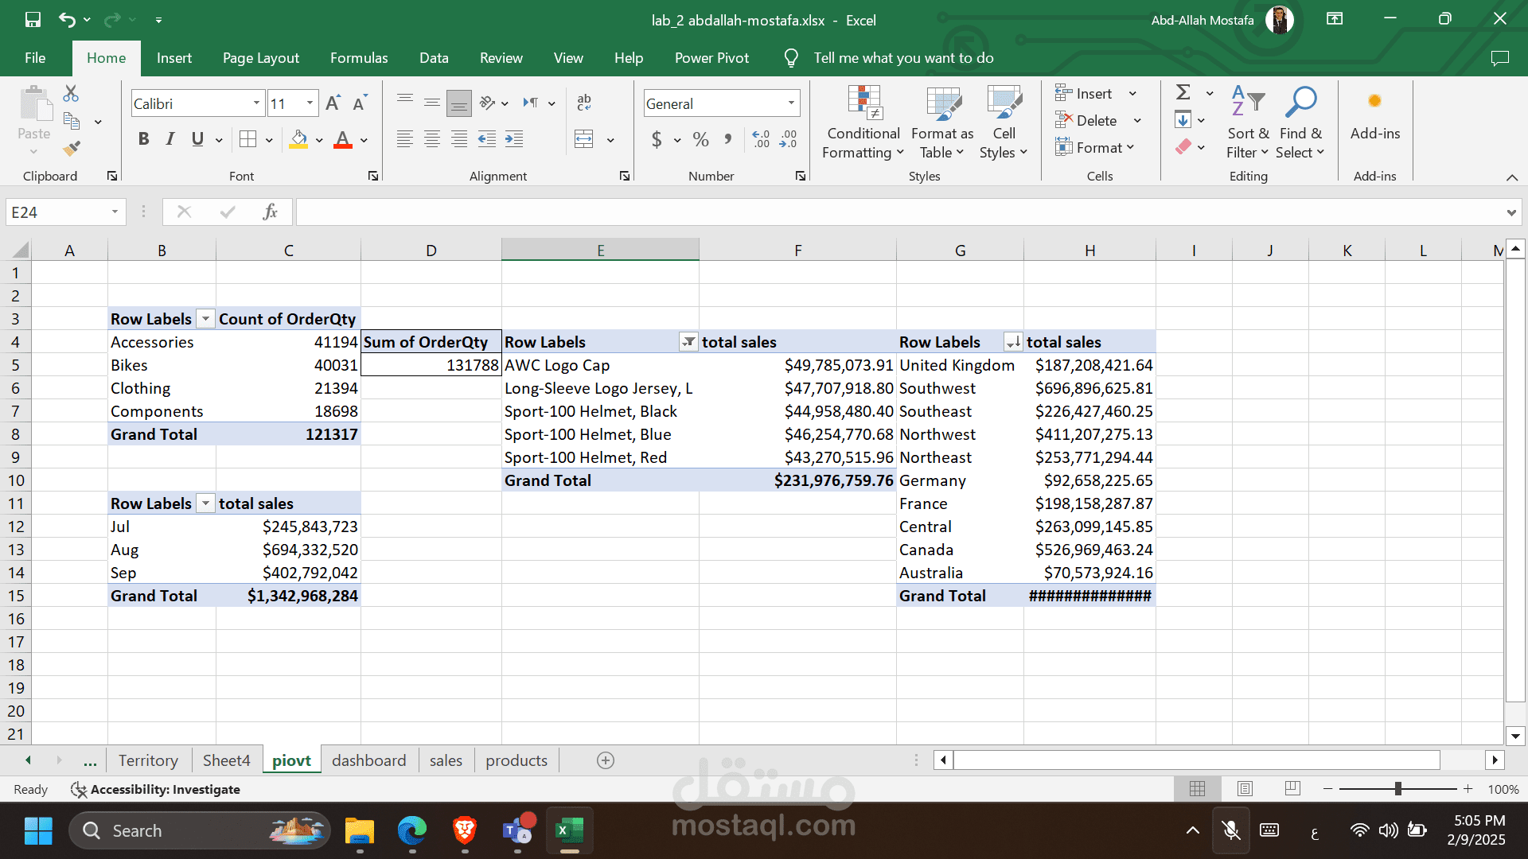Click the Merge & Center icon
This screenshot has width=1528, height=859.
point(584,140)
